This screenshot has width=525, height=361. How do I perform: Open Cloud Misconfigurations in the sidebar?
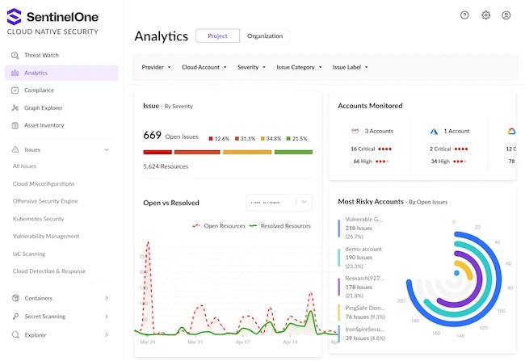(x=44, y=184)
